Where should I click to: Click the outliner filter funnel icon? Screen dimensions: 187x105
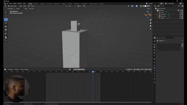click(179, 6)
